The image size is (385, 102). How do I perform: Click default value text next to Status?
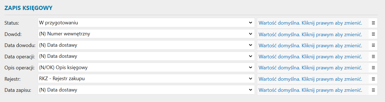(x=310, y=23)
